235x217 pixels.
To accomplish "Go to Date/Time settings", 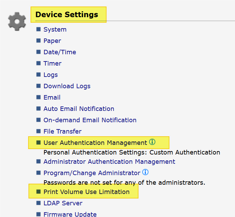I will 60,52.
